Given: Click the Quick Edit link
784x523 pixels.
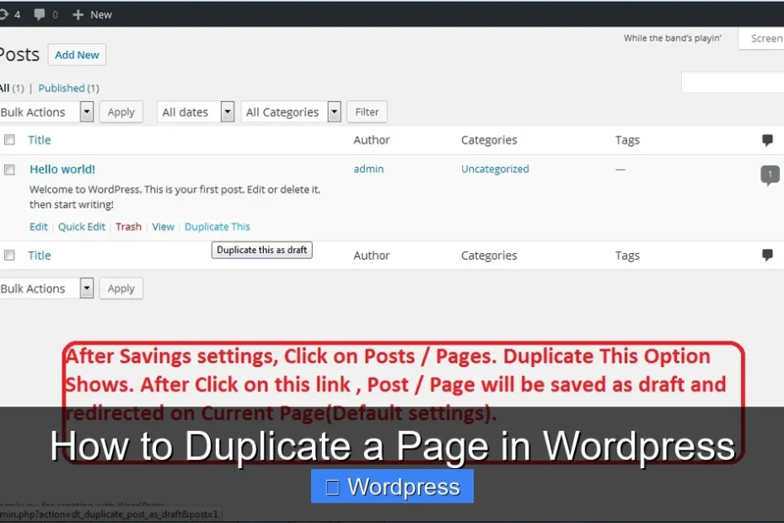Looking at the screenshot, I should pos(82,227).
